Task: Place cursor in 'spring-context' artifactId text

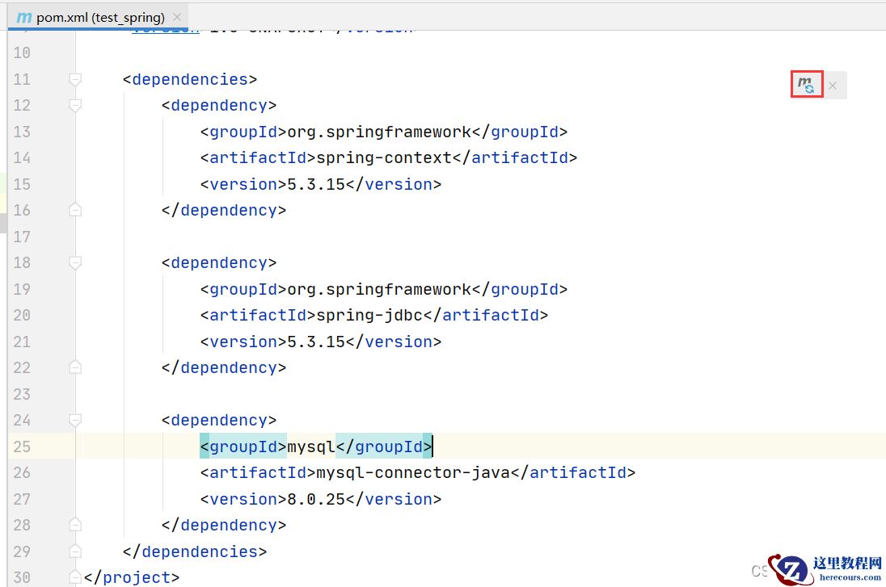Action: (384, 157)
